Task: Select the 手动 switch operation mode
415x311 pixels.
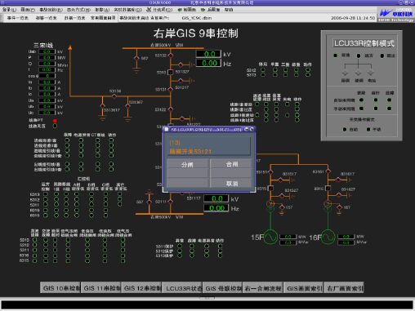Action: 368,129
